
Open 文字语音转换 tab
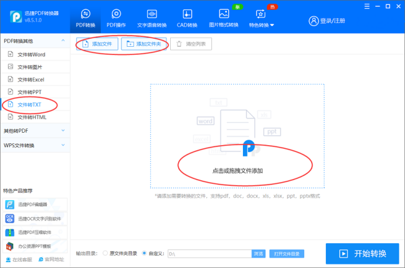pos(151,18)
